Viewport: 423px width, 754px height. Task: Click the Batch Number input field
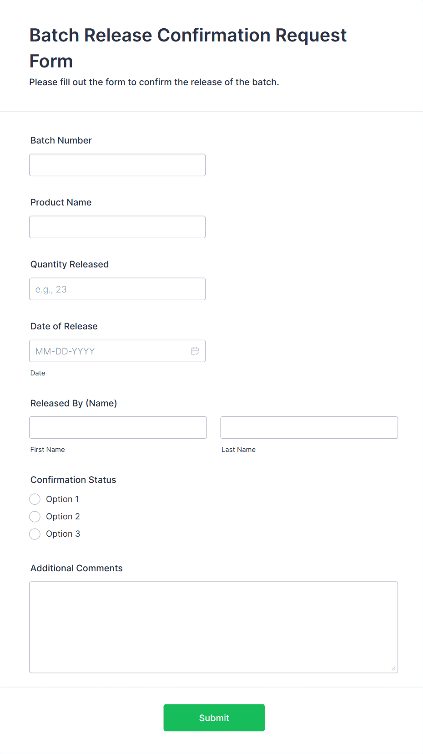(x=117, y=165)
